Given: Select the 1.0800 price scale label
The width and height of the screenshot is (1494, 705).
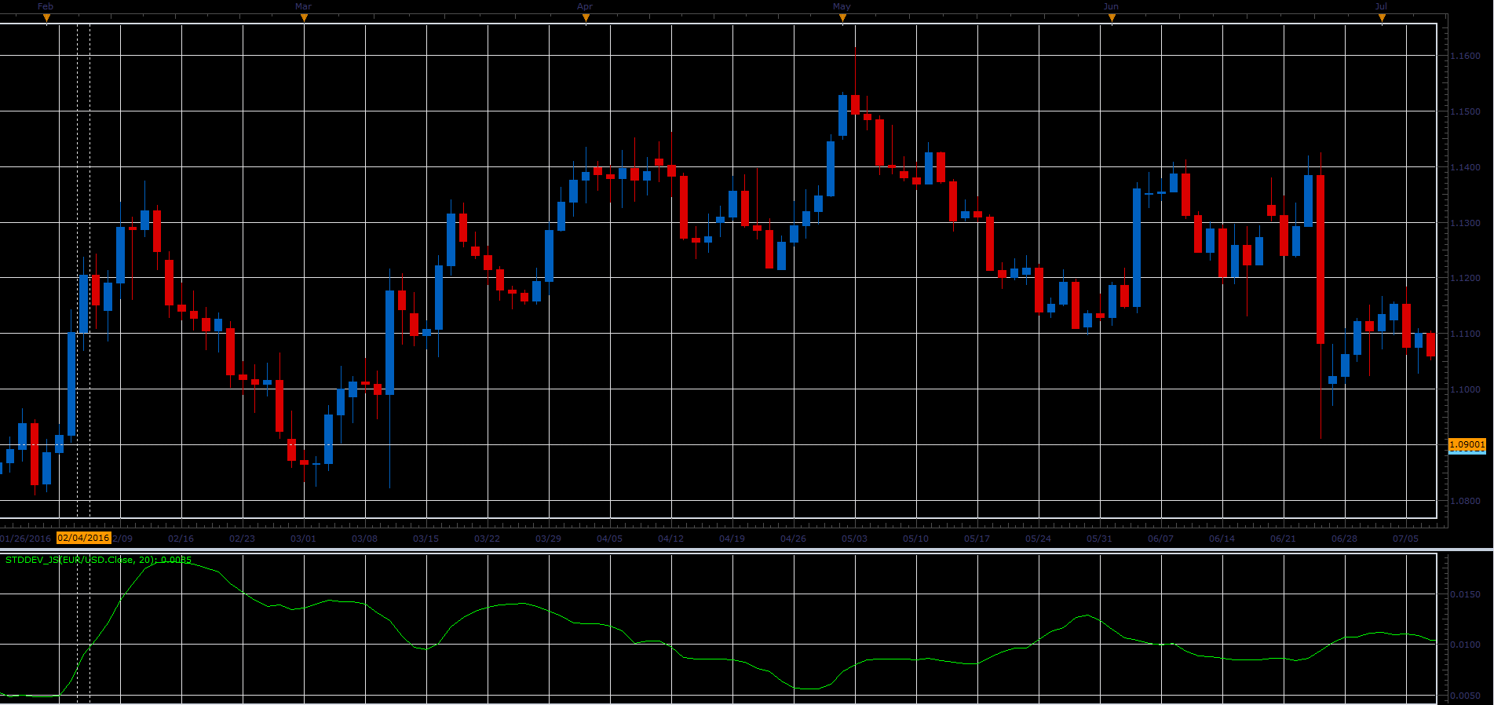Looking at the screenshot, I should (1465, 501).
